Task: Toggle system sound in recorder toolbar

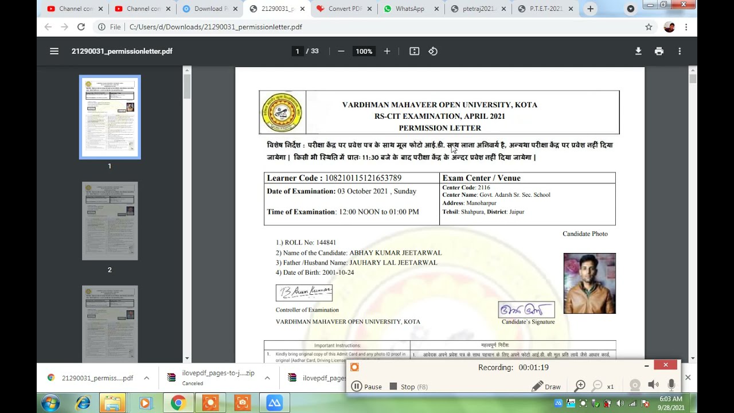Action: pos(653,385)
